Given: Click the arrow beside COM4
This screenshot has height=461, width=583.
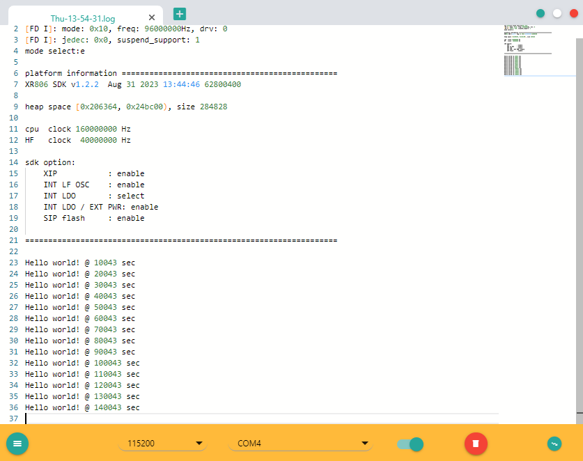Looking at the screenshot, I should click(x=364, y=444).
